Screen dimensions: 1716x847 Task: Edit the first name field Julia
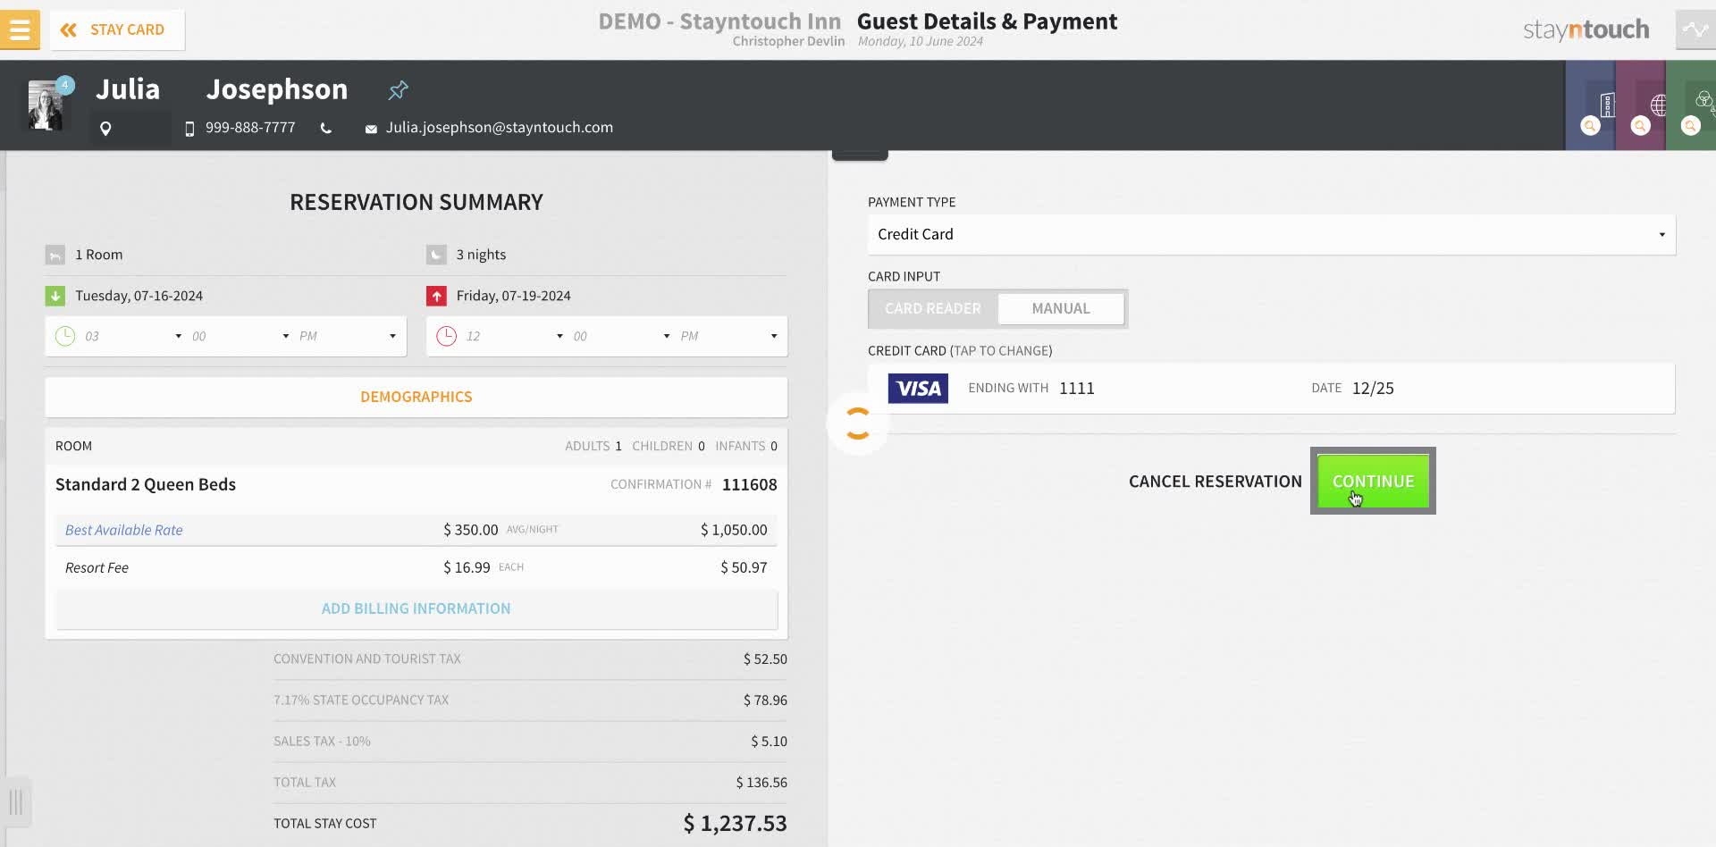(128, 89)
